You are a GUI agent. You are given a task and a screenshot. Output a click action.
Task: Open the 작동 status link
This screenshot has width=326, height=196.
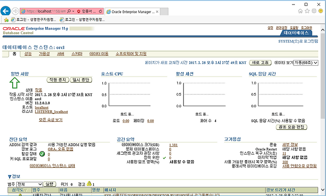pyautogui.click(x=38, y=90)
